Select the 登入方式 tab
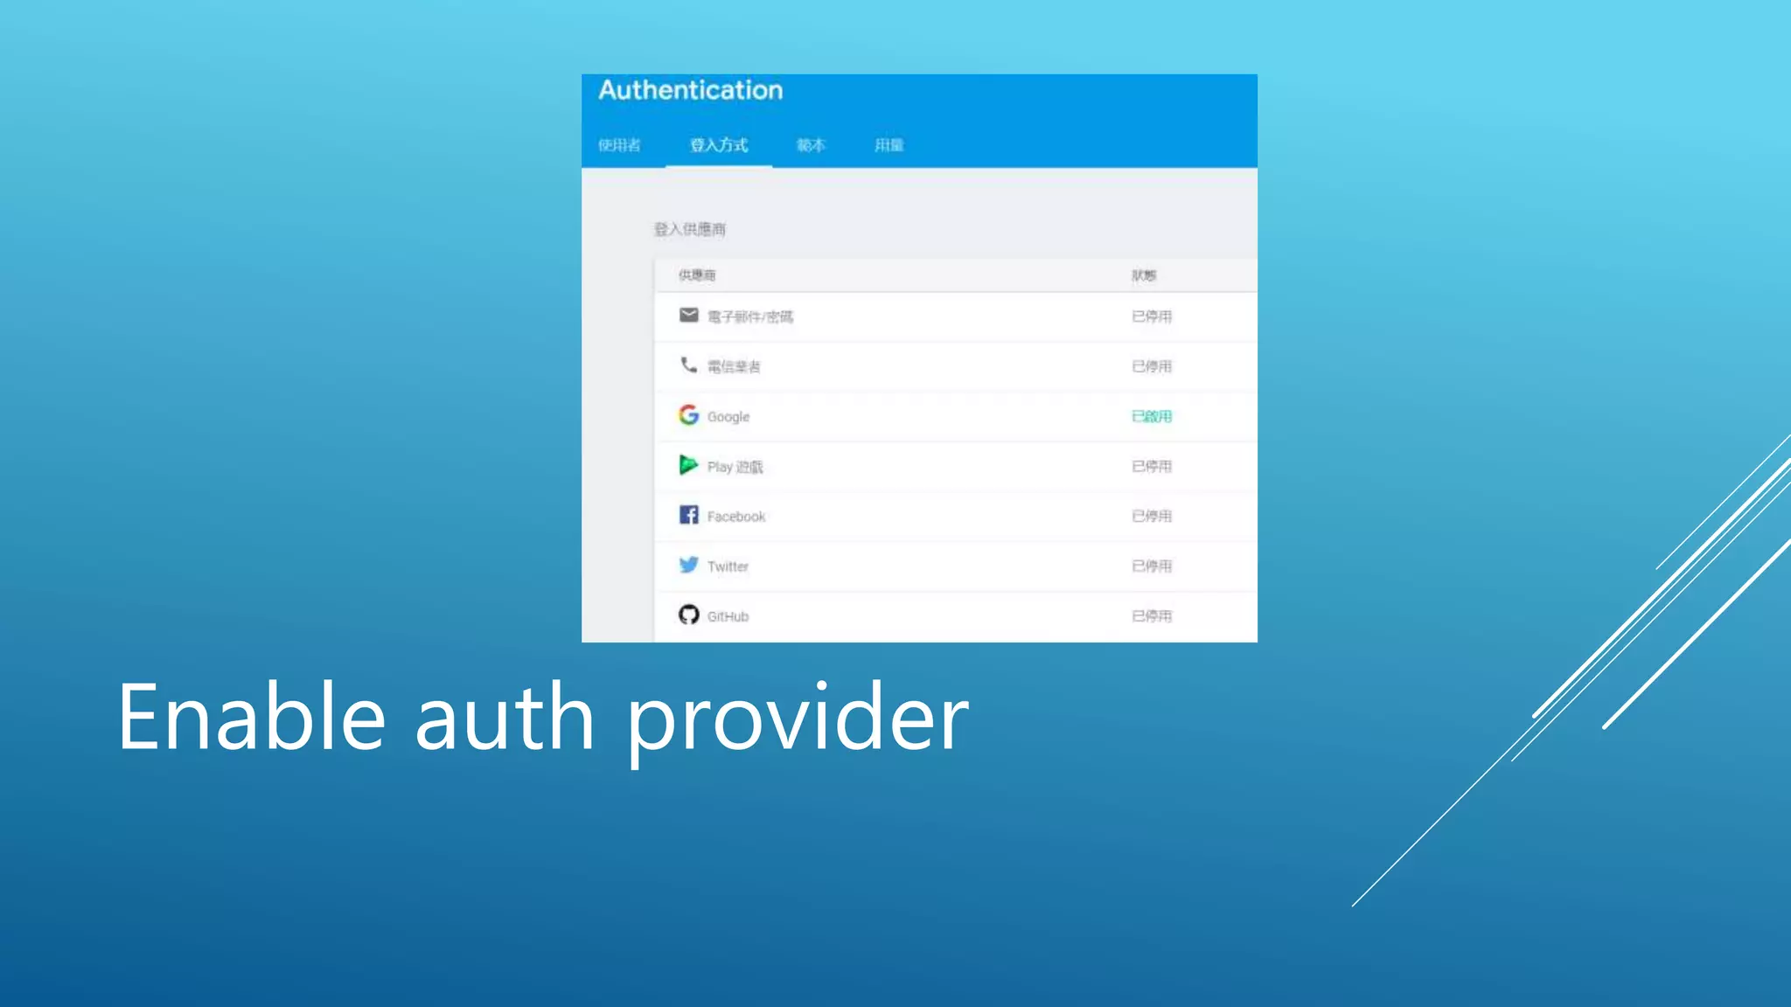The image size is (1791, 1007). [x=719, y=145]
